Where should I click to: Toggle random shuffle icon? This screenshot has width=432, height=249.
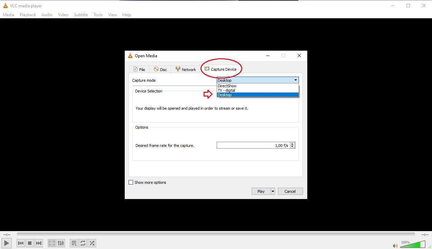[92, 243]
